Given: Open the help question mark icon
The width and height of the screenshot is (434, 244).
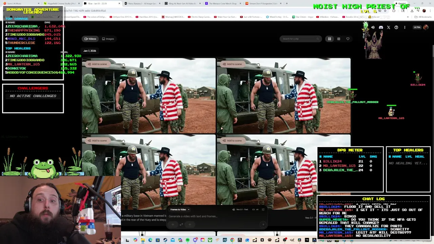Looking at the screenshot, I should pyautogui.click(x=396, y=27).
